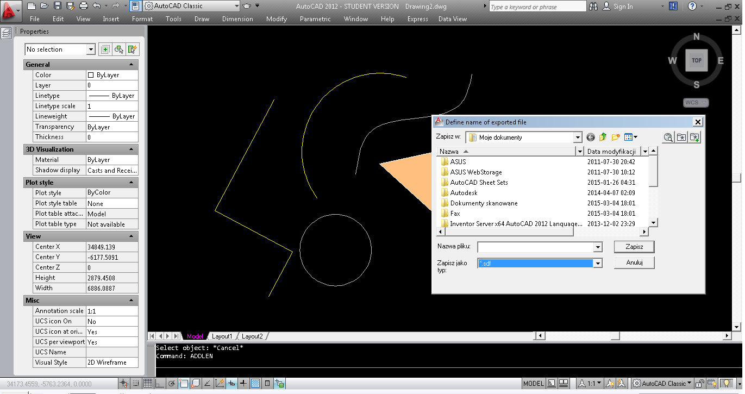Click the Isolate Objects lightbulb icon
745x394 pixels.
click(x=725, y=383)
